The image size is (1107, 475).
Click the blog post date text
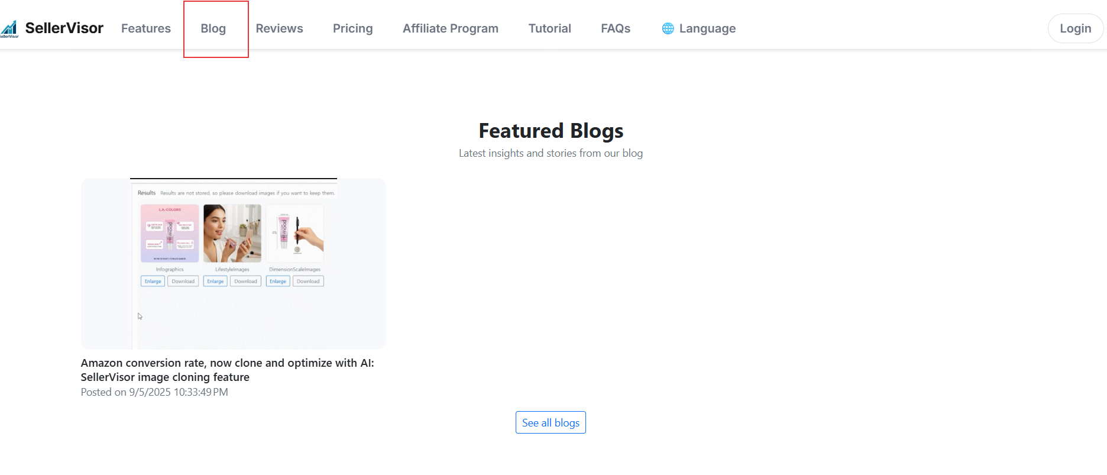(154, 392)
